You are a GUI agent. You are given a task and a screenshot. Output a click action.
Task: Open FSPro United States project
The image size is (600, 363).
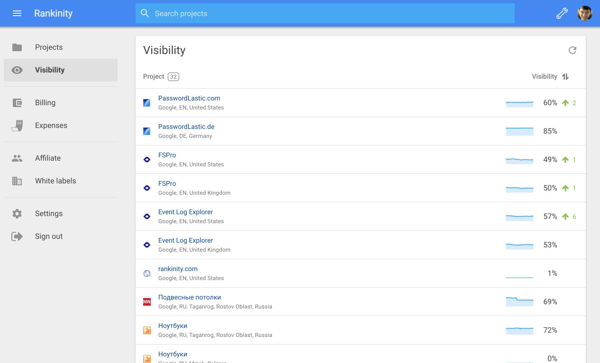point(167,155)
